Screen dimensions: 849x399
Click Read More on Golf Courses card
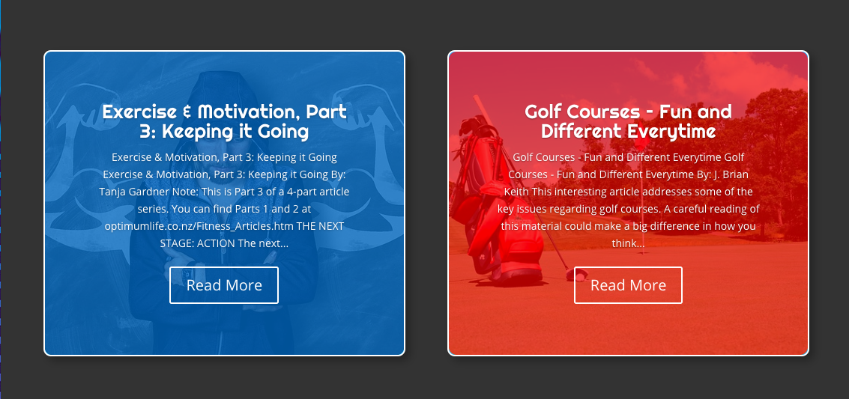click(x=628, y=285)
